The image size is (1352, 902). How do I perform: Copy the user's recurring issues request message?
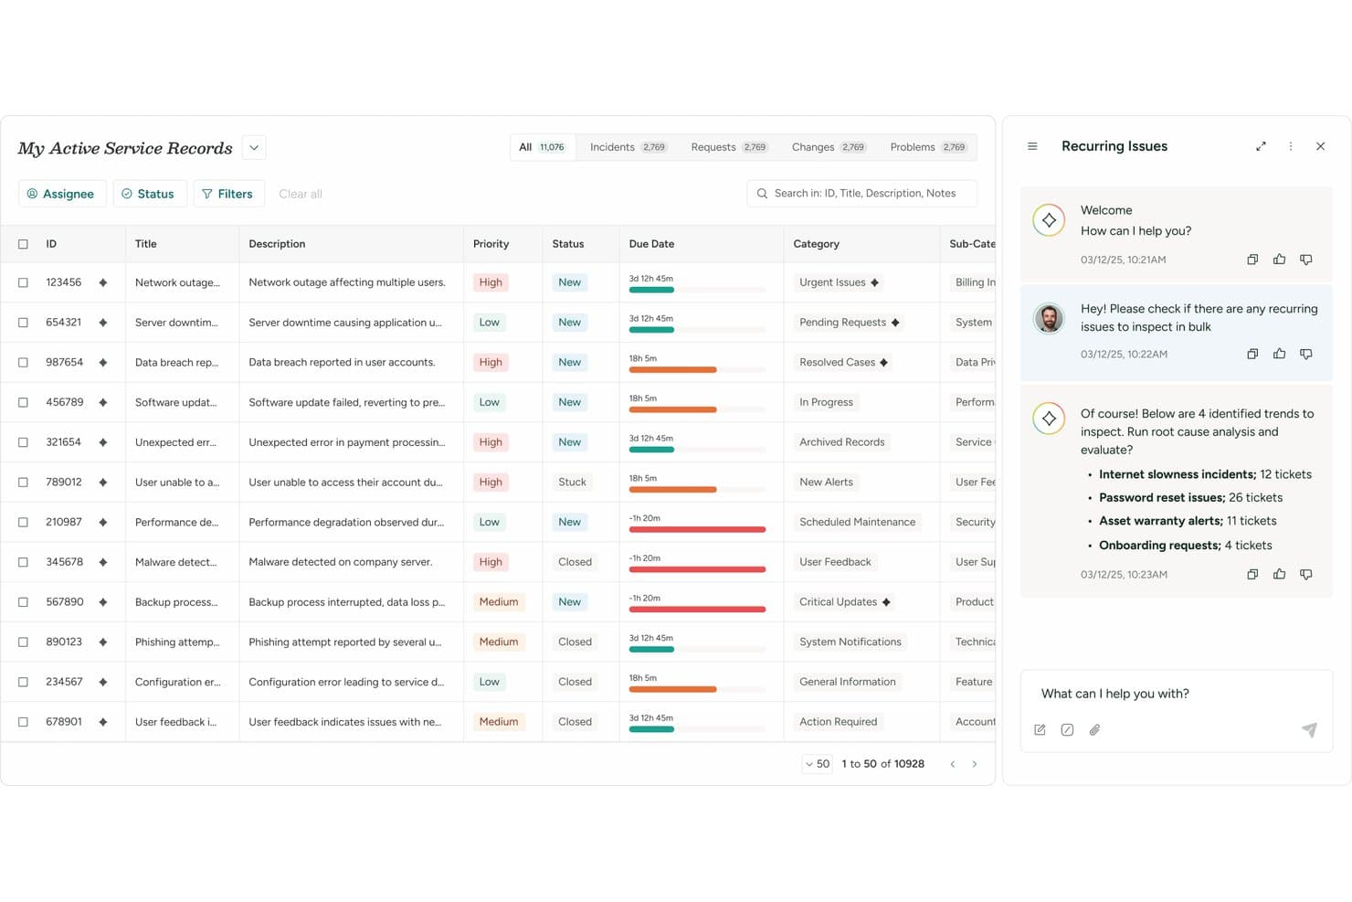click(x=1252, y=354)
